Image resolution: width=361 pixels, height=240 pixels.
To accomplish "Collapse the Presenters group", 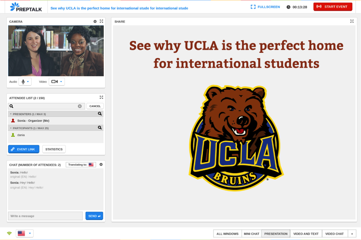I will 11,114.
